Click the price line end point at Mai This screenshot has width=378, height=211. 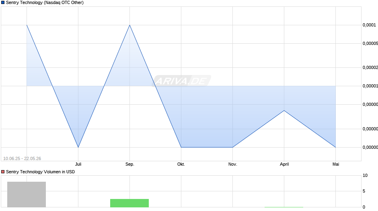(335, 147)
